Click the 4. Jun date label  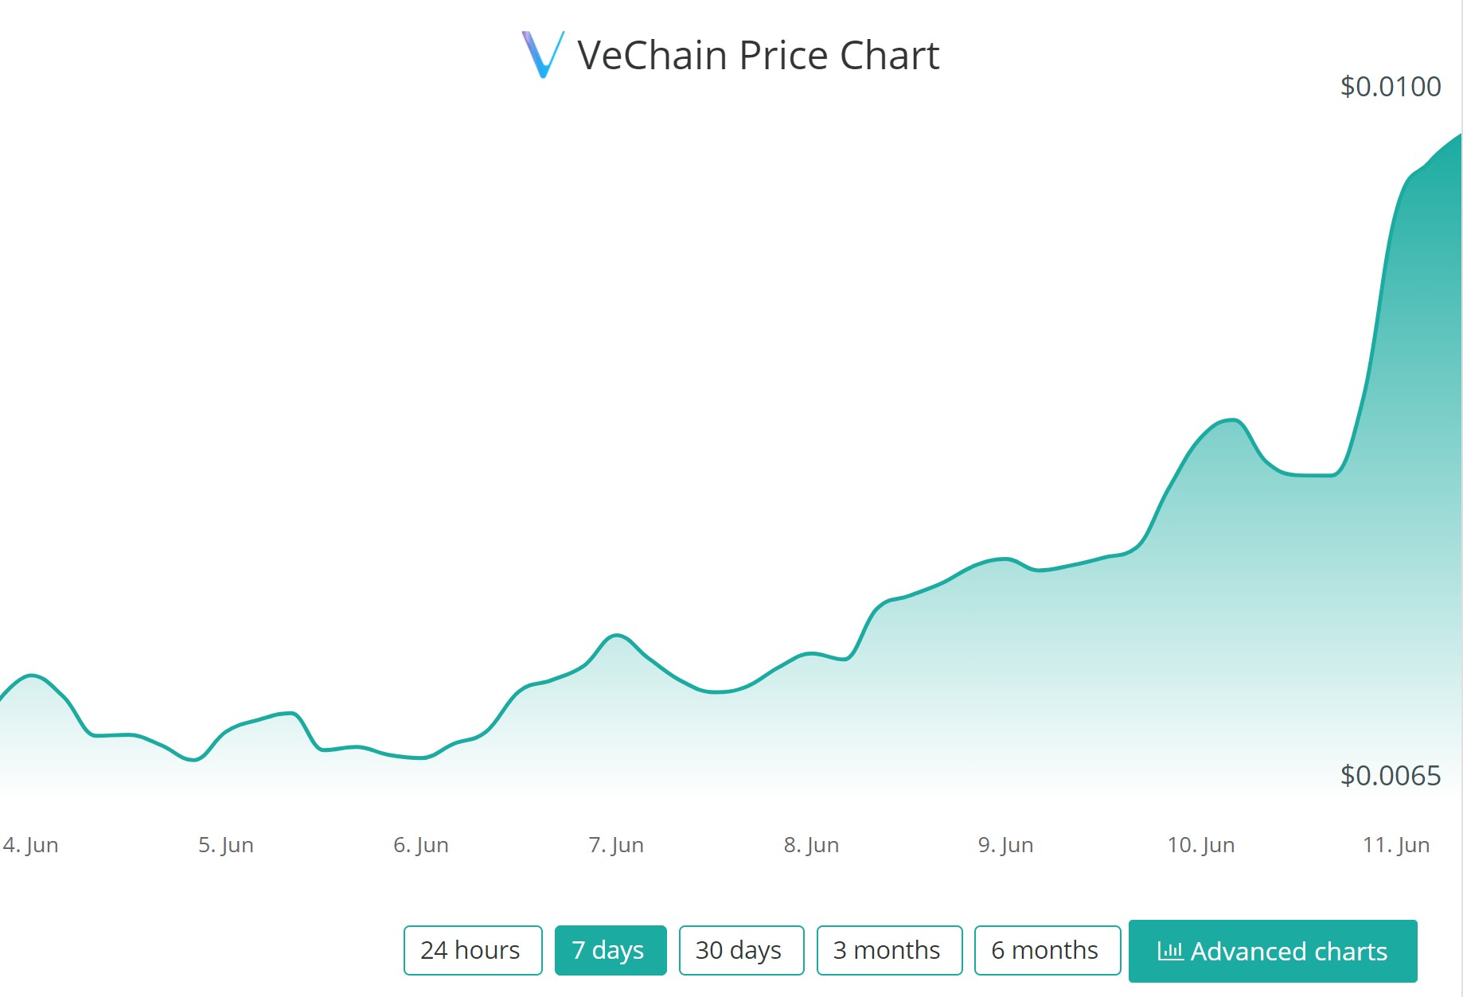point(31,845)
